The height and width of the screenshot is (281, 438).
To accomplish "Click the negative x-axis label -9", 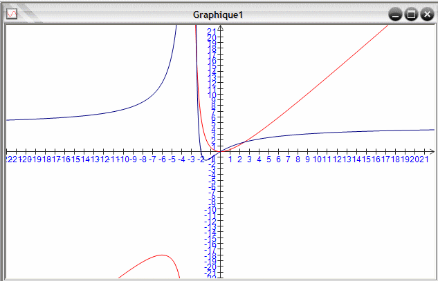I will [x=133, y=159].
